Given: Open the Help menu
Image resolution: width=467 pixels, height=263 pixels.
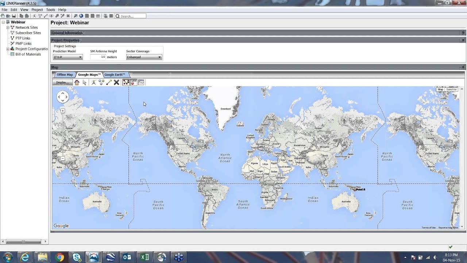Looking at the screenshot, I should 62,9.
